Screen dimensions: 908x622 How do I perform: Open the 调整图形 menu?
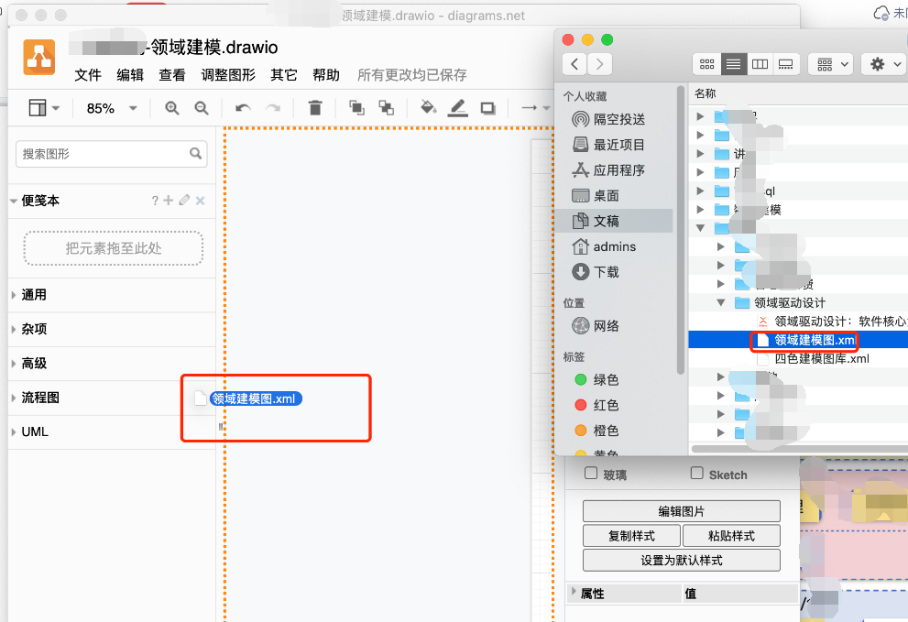[x=228, y=75]
